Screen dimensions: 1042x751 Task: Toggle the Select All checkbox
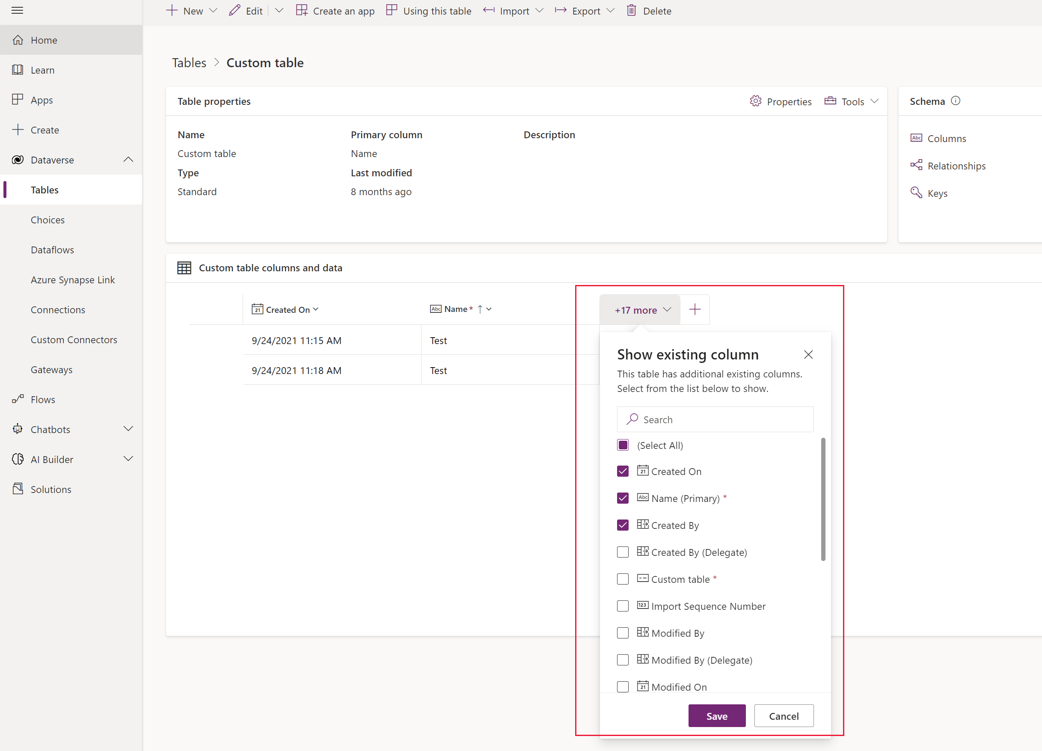tap(623, 444)
